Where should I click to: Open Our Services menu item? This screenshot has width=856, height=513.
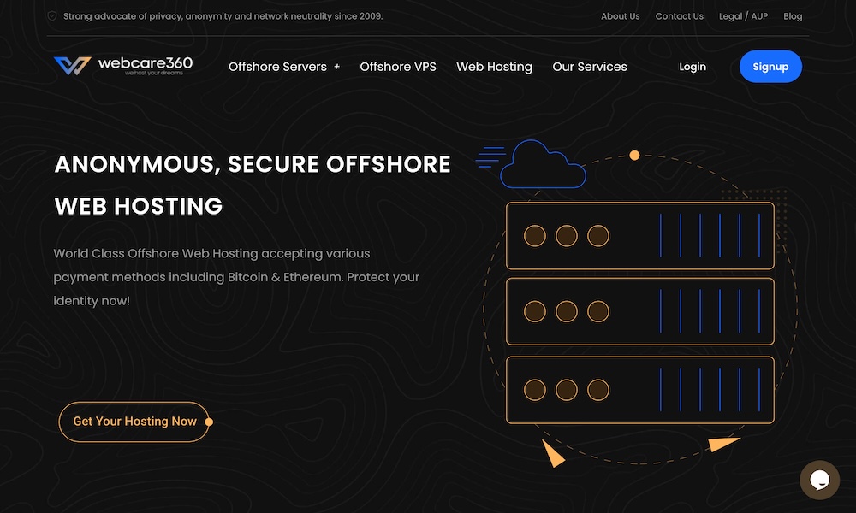point(590,67)
